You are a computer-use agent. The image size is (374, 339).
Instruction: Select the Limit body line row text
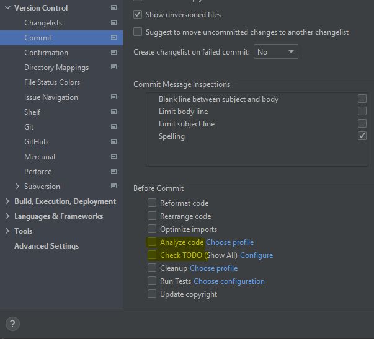coord(184,112)
